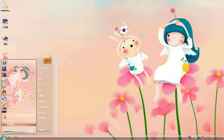Open Documents from Start menu right pane
Screen dimensions: 224x140
[40, 73]
